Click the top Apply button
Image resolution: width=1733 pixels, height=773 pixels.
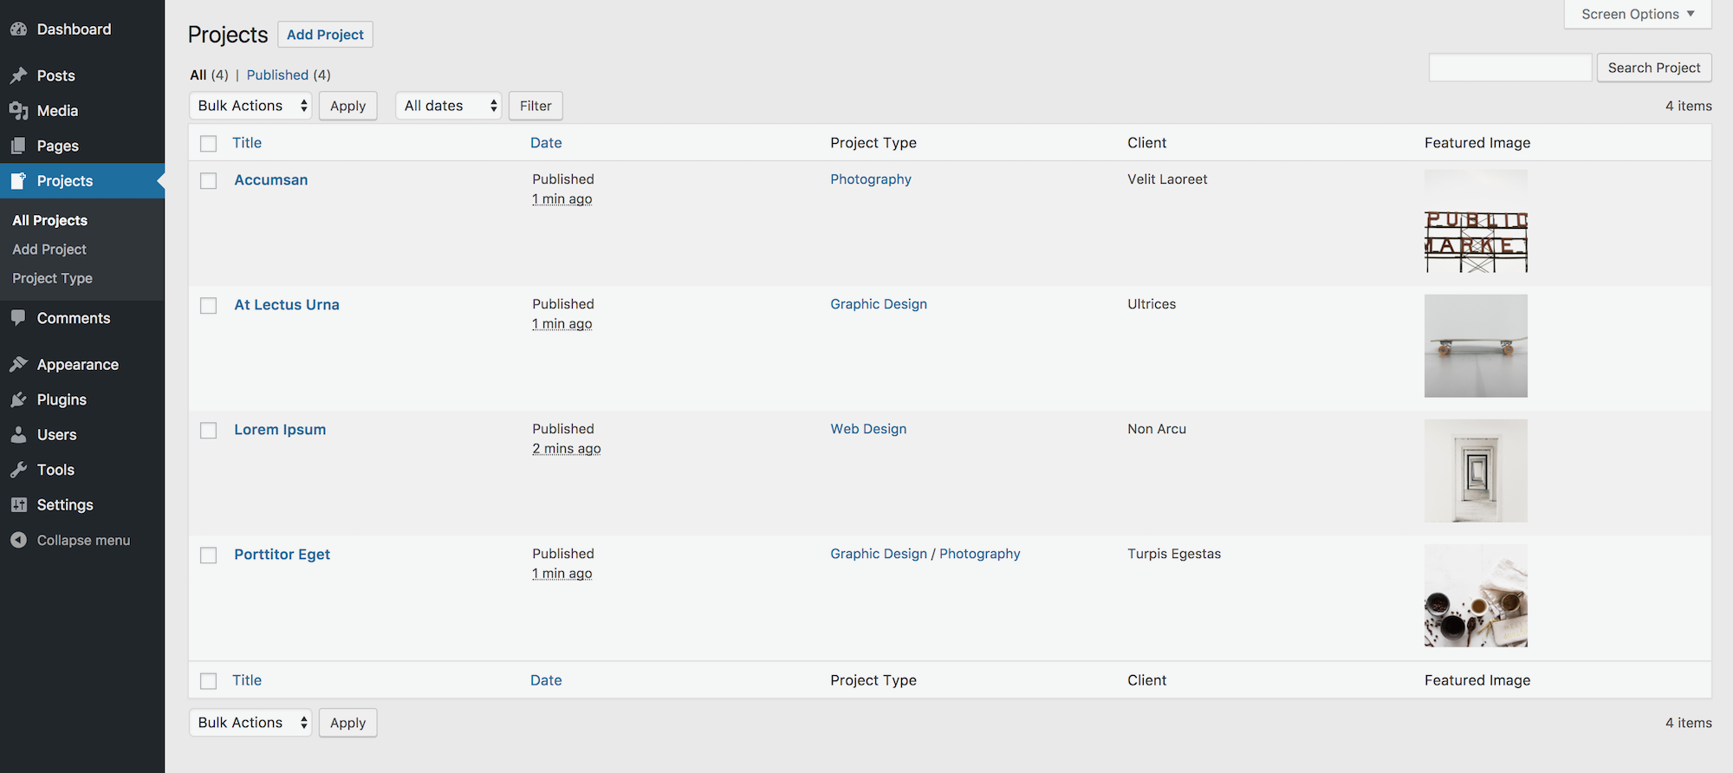348,106
